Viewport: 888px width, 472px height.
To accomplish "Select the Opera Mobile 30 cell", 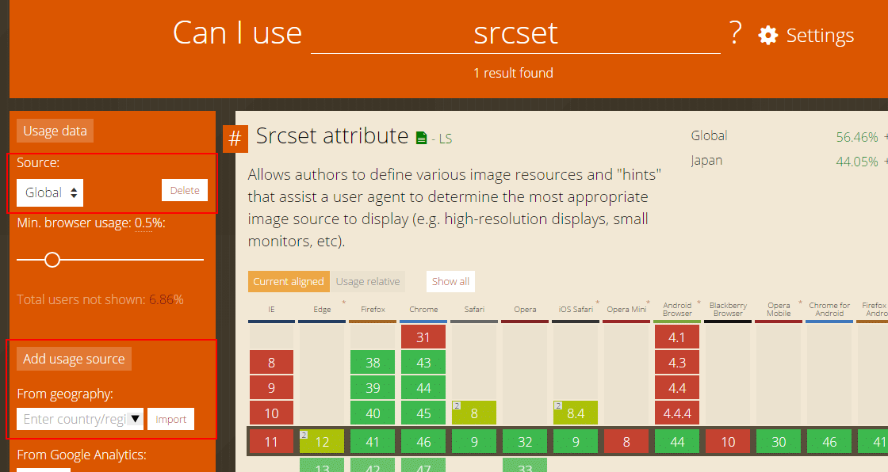I will (779, 441).
